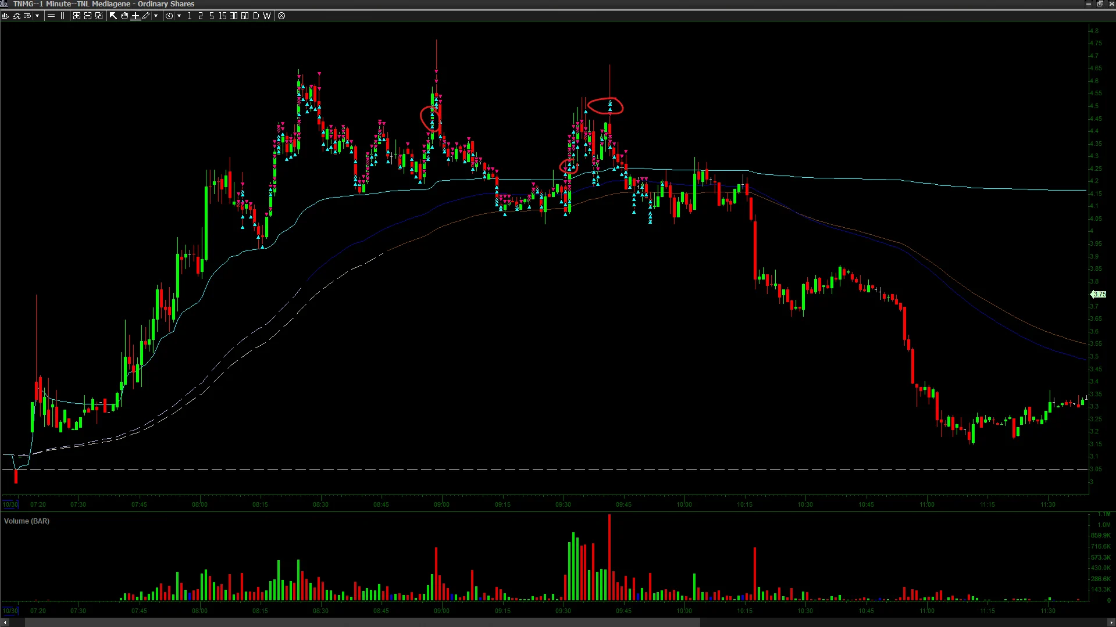Switch to the 15 minute timeframe

pyautogui.click(x=223, y=16)
